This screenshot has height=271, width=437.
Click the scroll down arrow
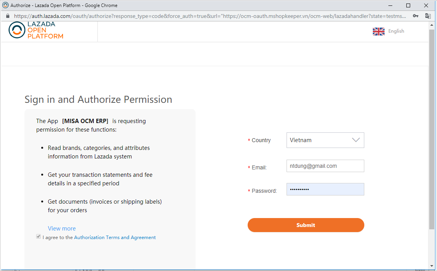pos(432,266)
